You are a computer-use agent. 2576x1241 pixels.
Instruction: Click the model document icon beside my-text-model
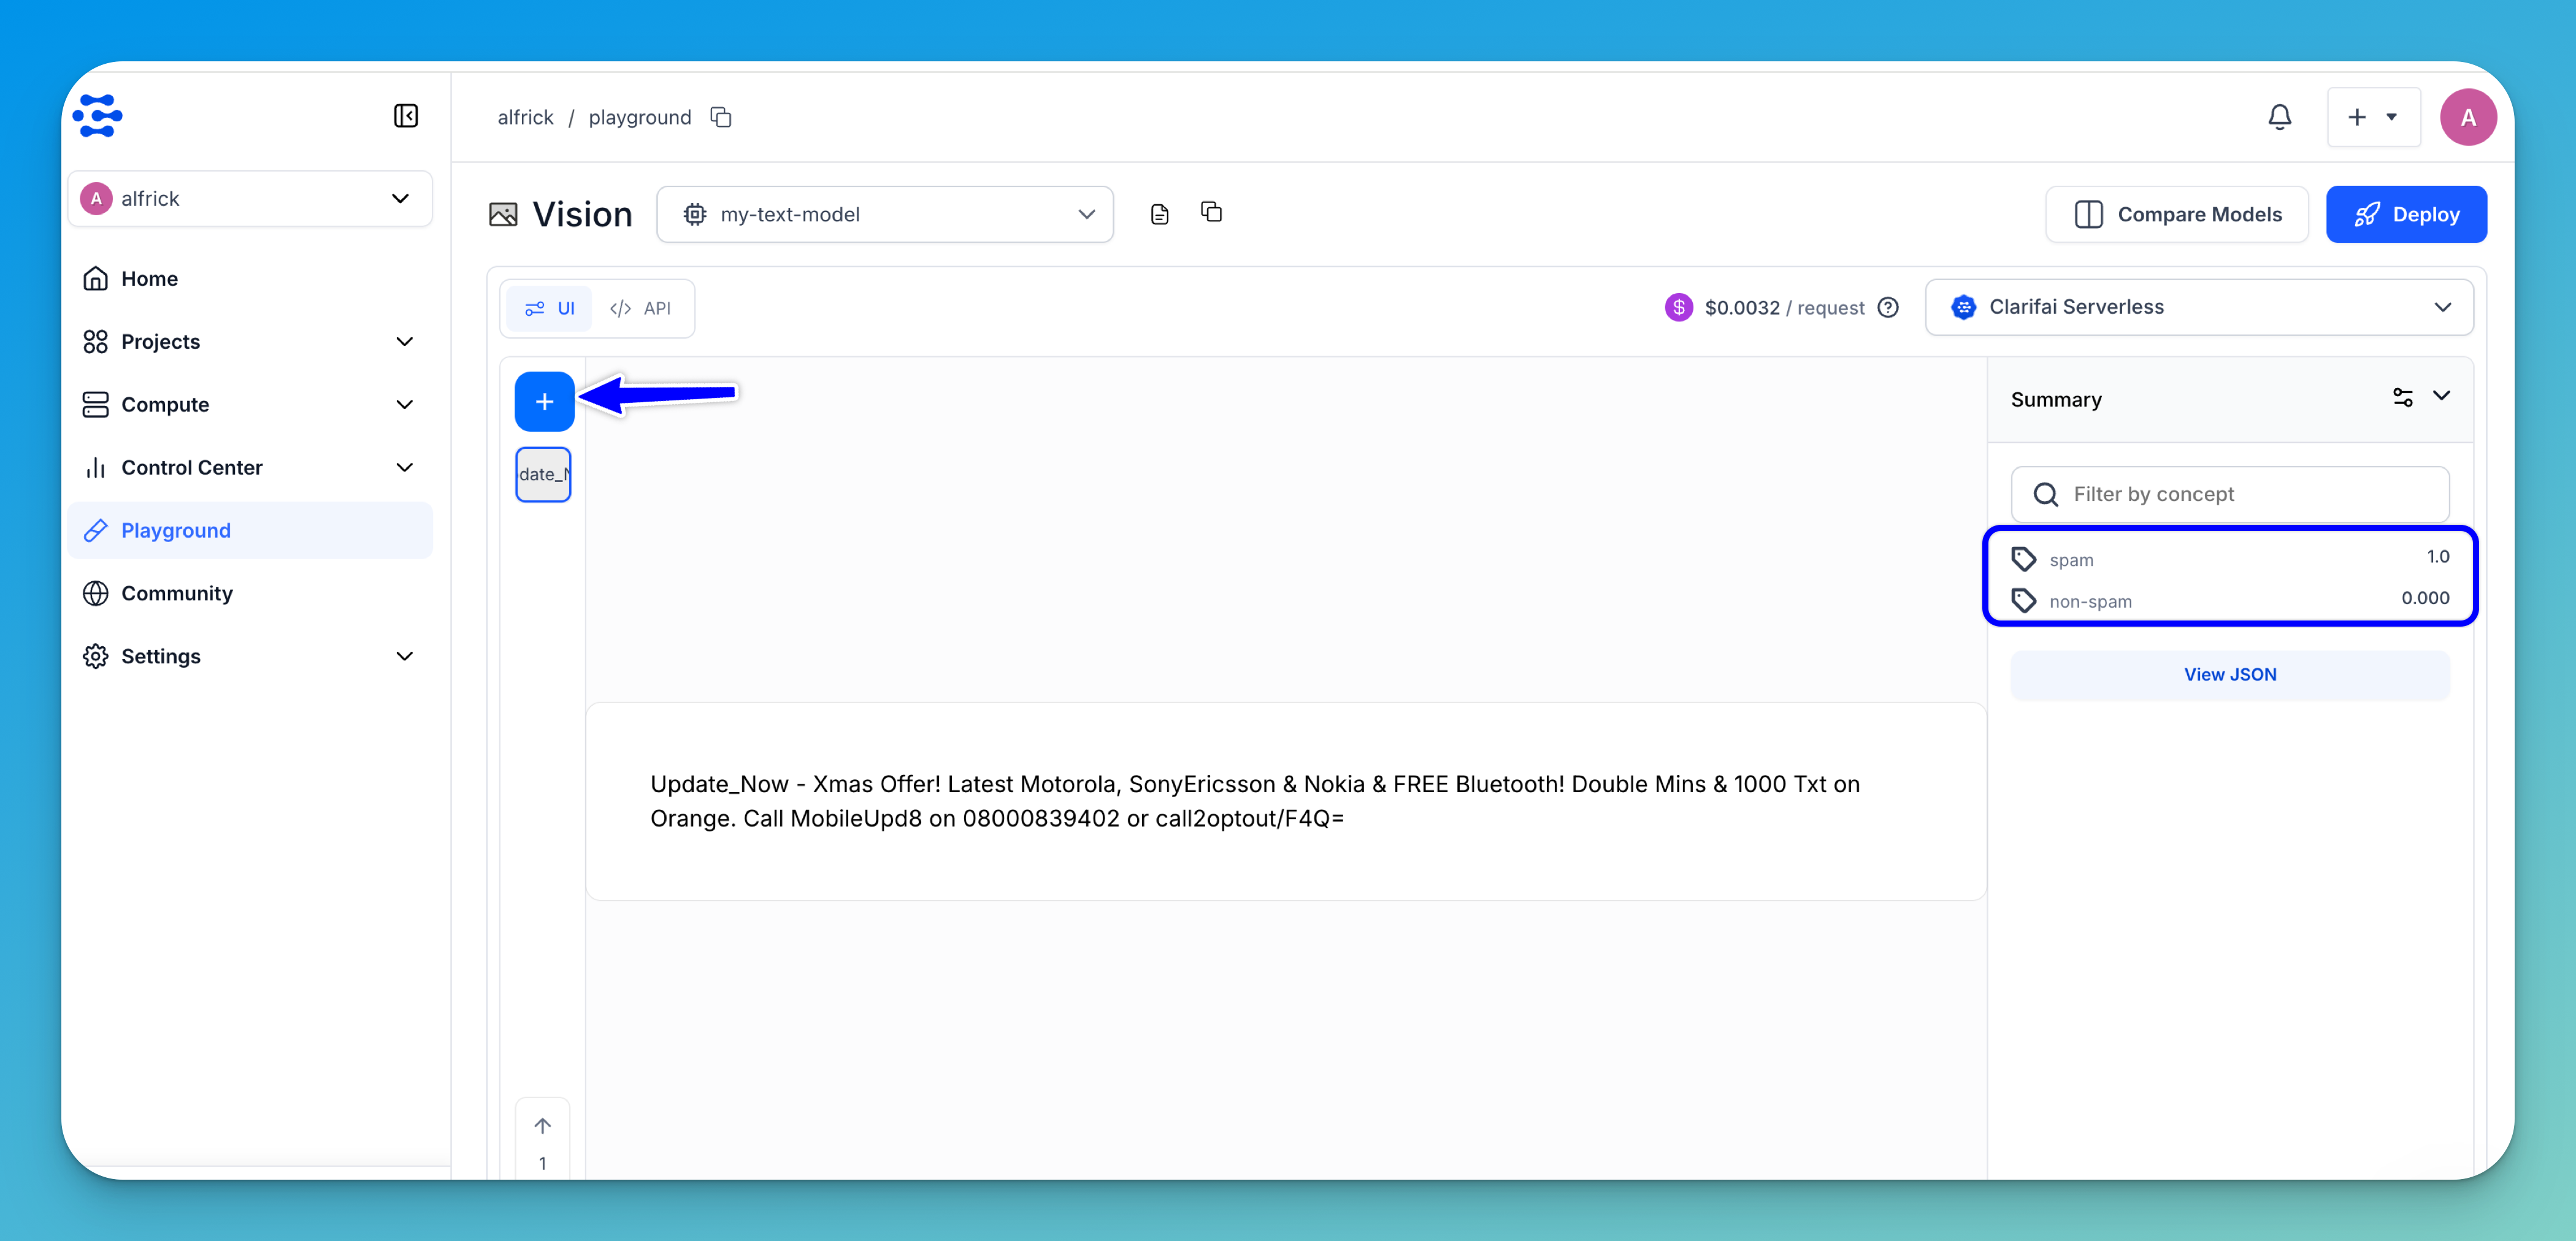tap(1159, 214)
